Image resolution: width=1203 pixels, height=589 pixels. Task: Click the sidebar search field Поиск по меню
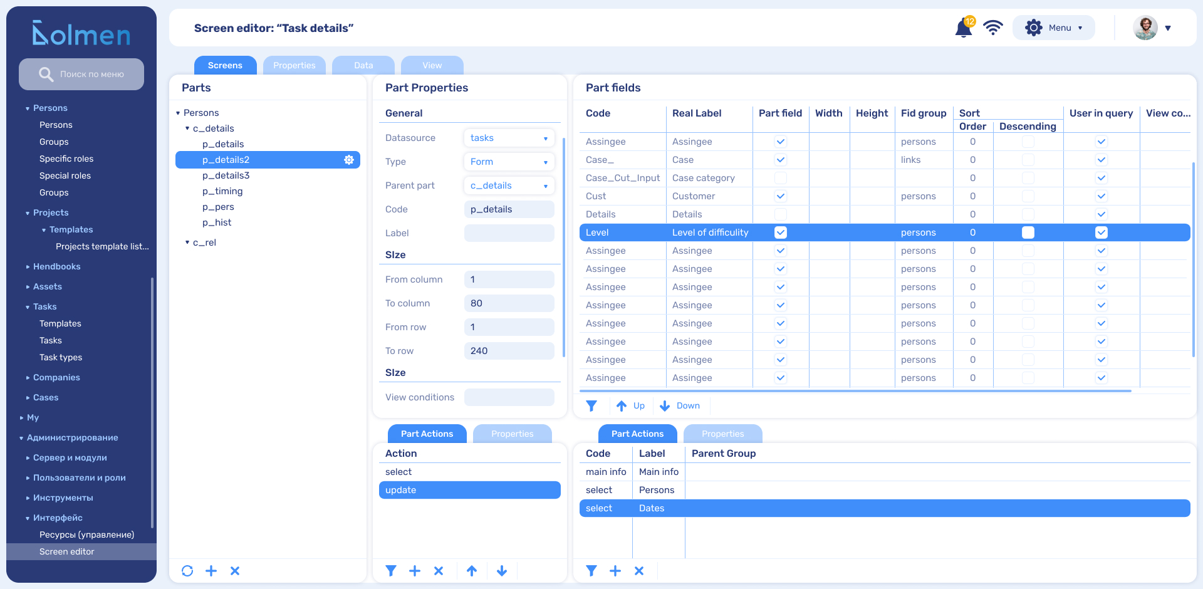click(81, 74)
